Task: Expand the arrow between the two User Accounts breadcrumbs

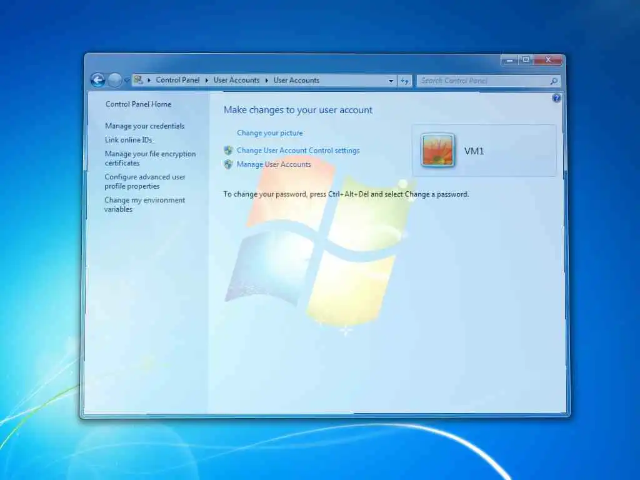Action: point(266,81)
